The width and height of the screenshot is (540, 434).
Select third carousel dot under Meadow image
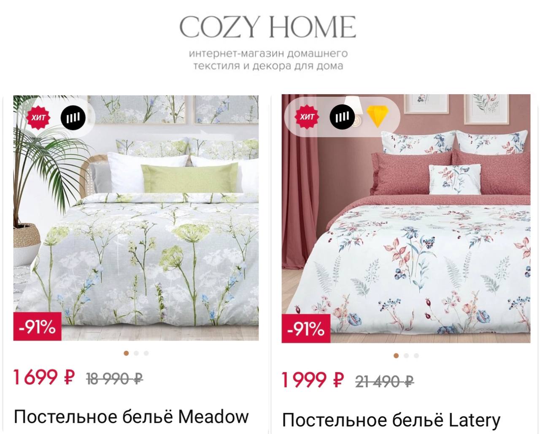pos(146,353)
